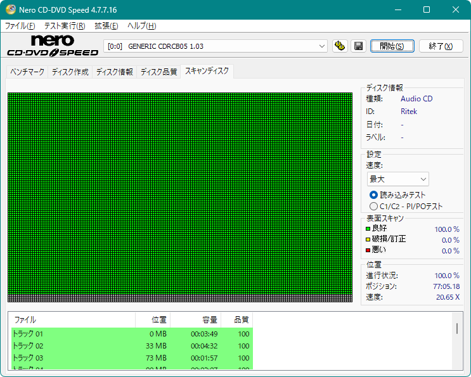The width and height of the screenshot is (471, 377).
Task: Click the 良好 100.0 % percentage
Action: [x=447, y=229]
